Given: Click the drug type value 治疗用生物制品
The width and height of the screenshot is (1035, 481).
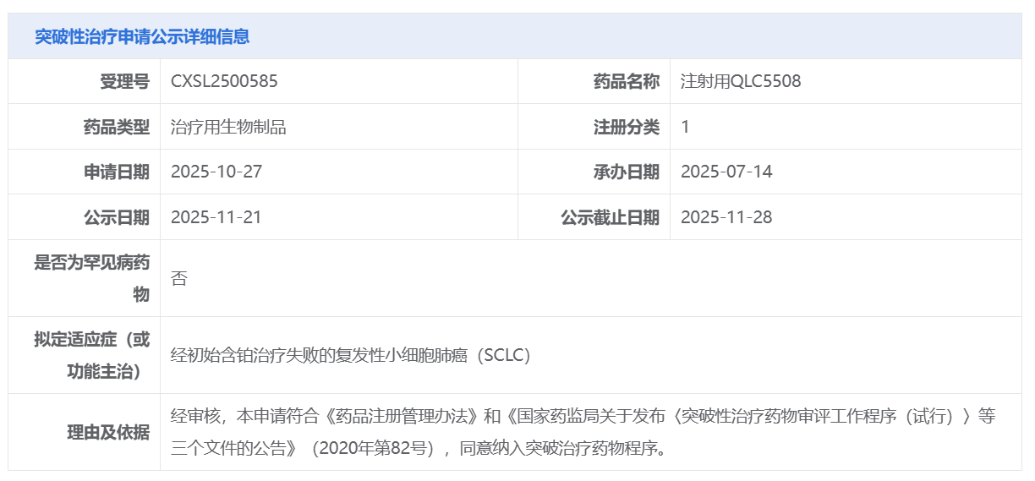Looking at the screenshot, I should [228, 127].
